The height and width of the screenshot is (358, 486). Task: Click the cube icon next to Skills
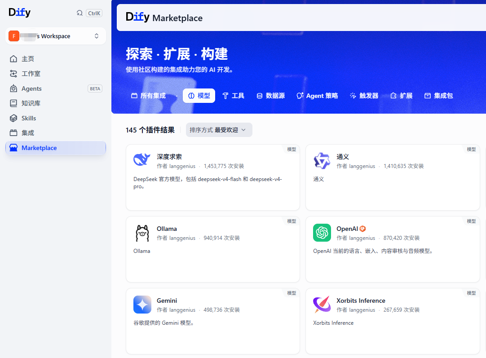pyautogui.click(x=13, y=118)
